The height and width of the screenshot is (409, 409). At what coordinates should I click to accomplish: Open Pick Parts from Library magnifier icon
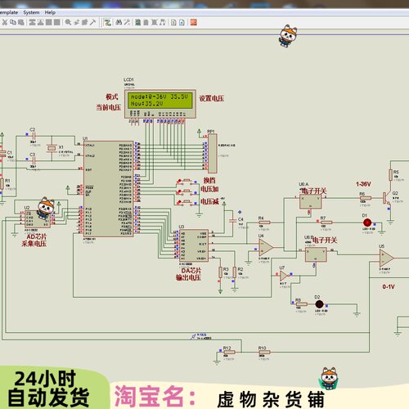pos(68,22)
